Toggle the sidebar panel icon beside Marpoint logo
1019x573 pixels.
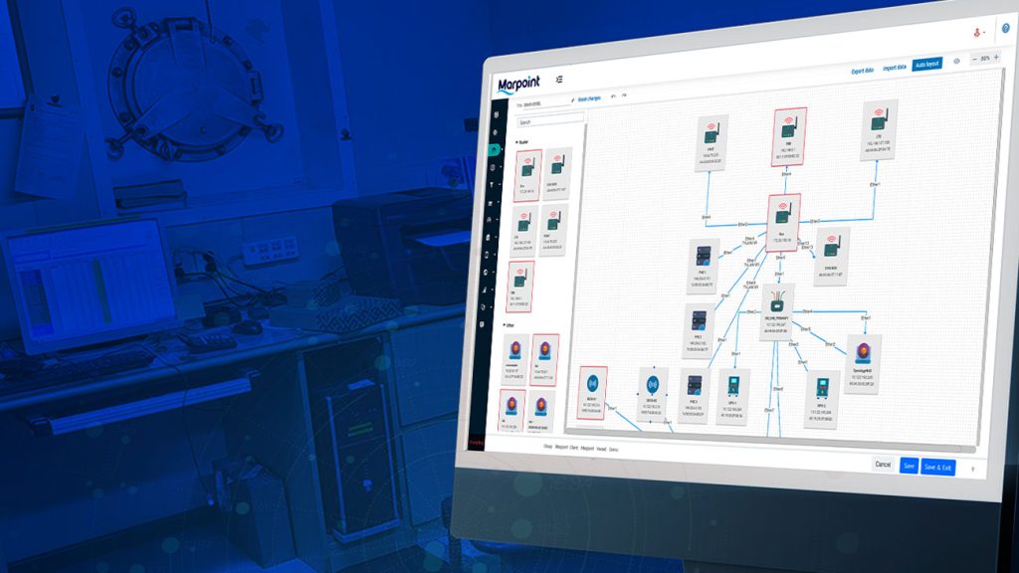tap(559, 80)
